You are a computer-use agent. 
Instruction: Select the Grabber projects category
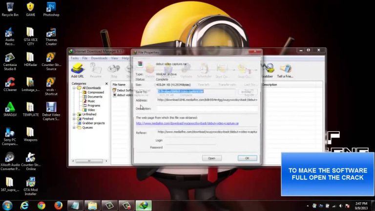[91, 123]
